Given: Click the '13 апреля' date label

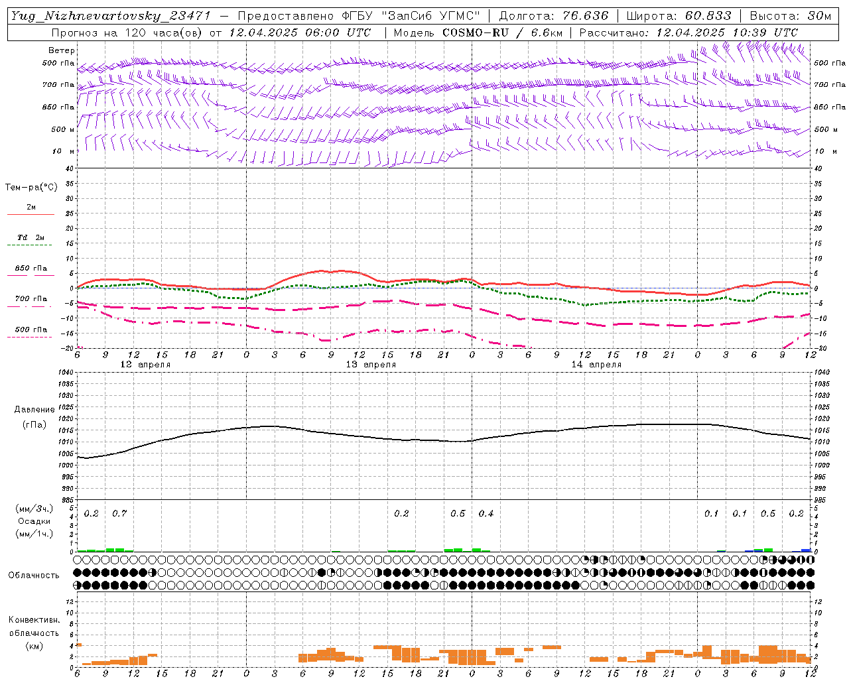Looking at the screenshot, I should [371, 365].
